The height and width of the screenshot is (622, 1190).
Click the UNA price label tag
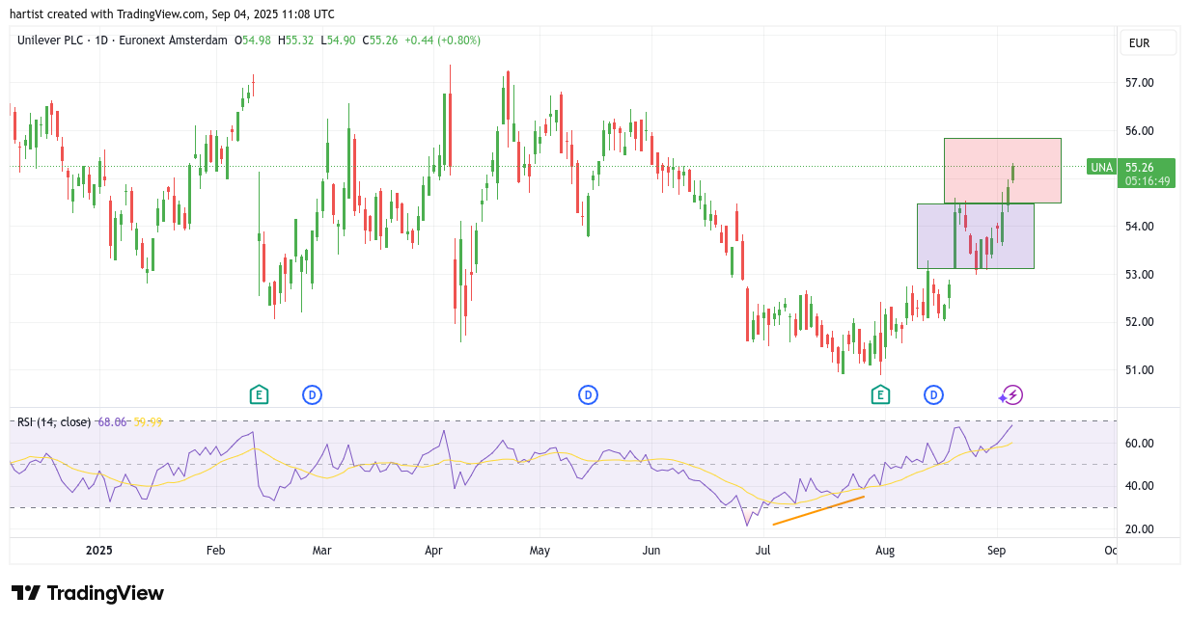[x=1101, y=167]
